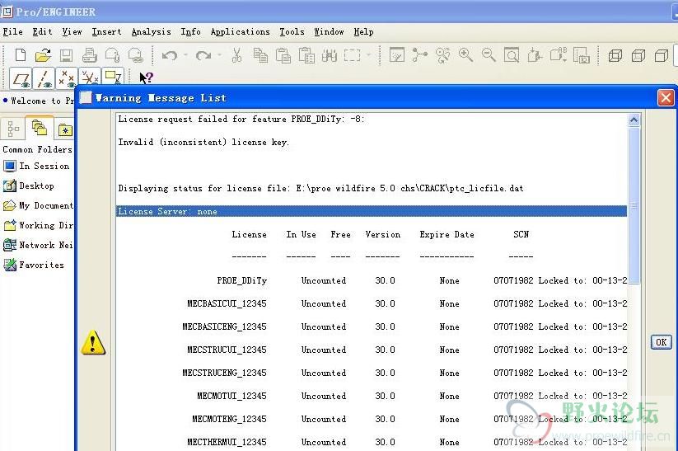Click the Orient mode icon
Image resolution: width=678 pixels, height=451 pixels.
coord(442,55)
